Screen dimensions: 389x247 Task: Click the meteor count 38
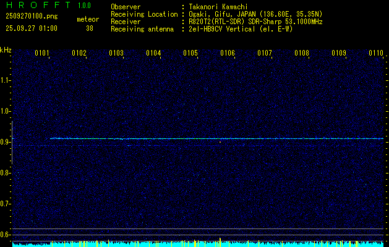(x=90, y=28)
